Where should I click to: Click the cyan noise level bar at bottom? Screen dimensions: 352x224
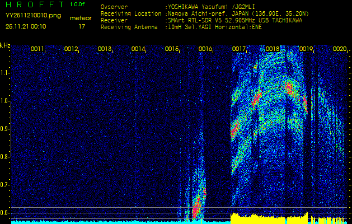[121, 222]
